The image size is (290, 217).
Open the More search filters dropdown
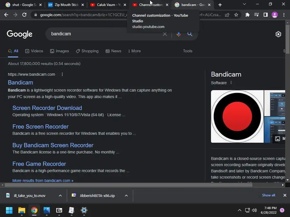(x=135, y=51)
